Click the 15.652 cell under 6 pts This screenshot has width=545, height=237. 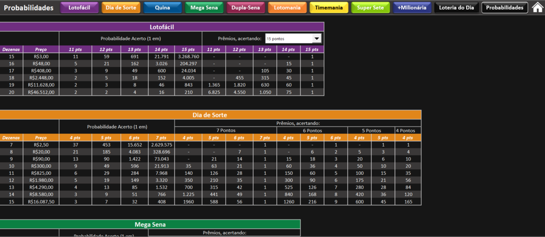[x=135, y=145]
